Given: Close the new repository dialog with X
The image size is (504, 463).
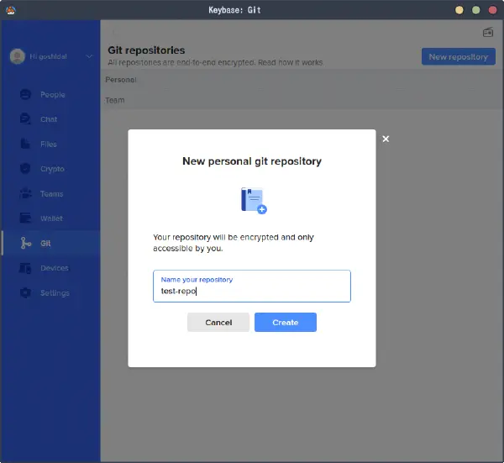Looking at the screenshot, I should (386, 139).
